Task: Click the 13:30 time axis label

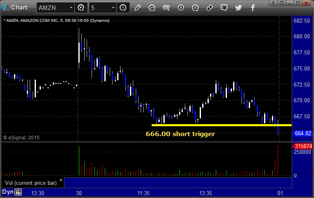Action: click(x=38, y=193)
